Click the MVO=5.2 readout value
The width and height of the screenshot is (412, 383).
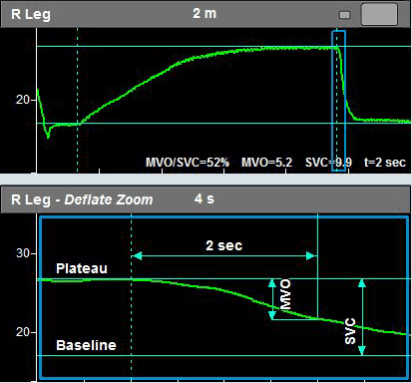(x=266, y=163)
